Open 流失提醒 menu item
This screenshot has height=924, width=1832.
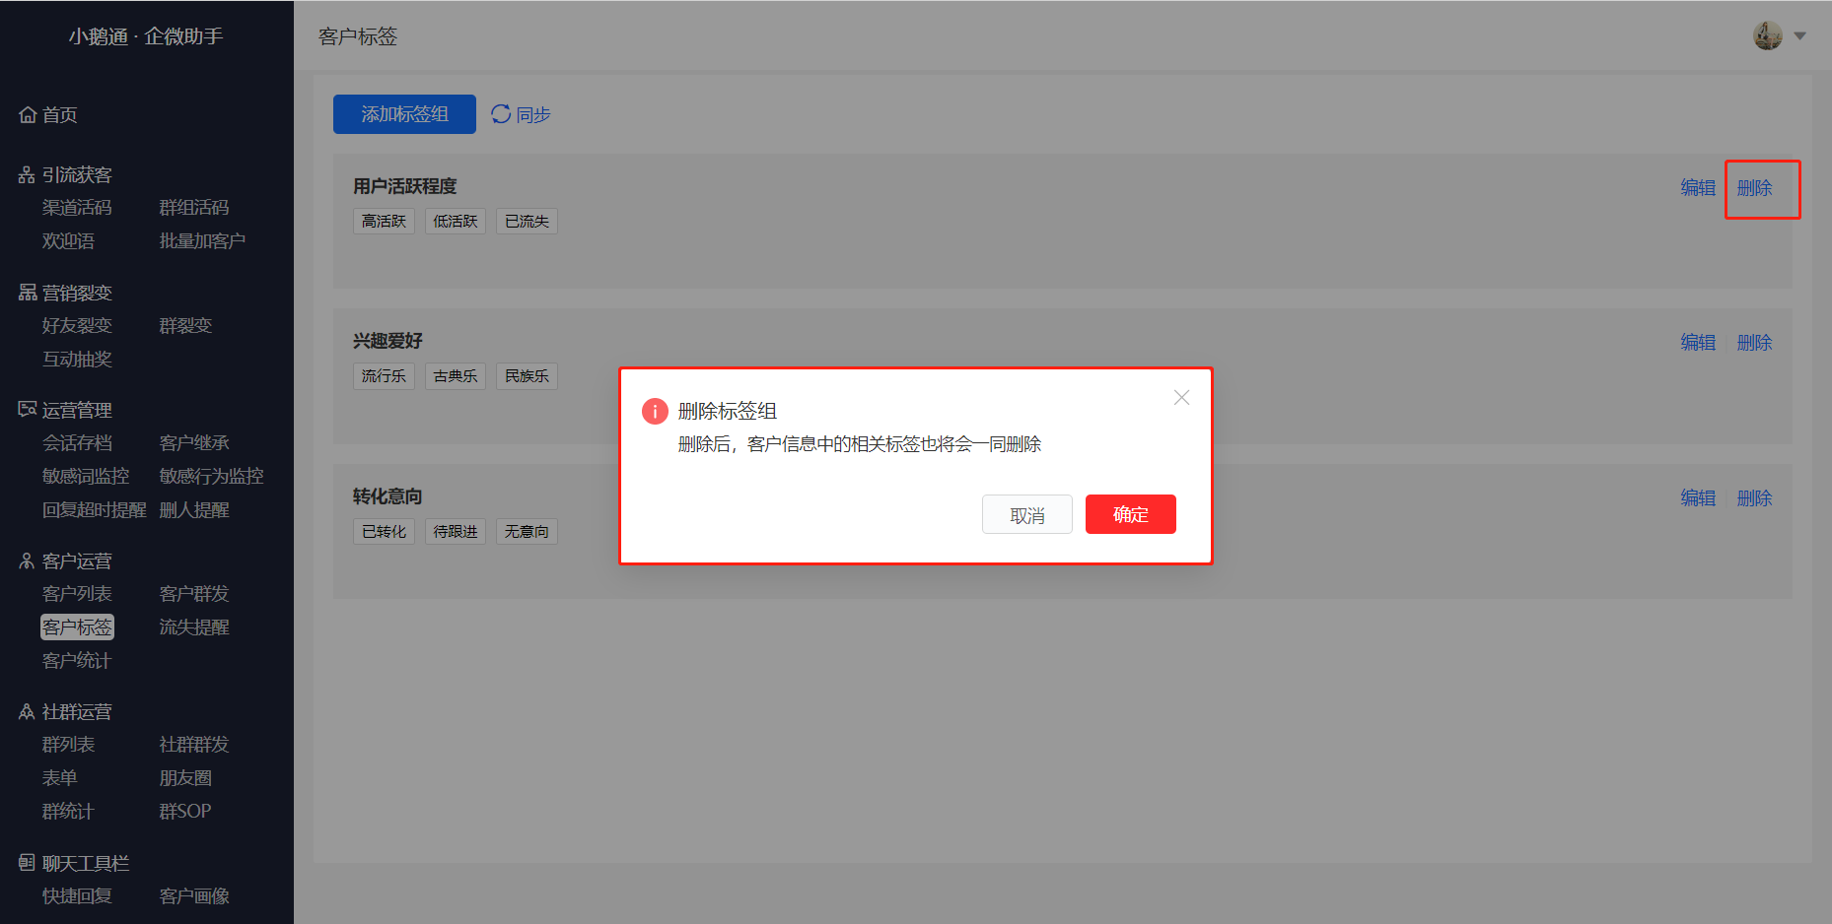194,627
